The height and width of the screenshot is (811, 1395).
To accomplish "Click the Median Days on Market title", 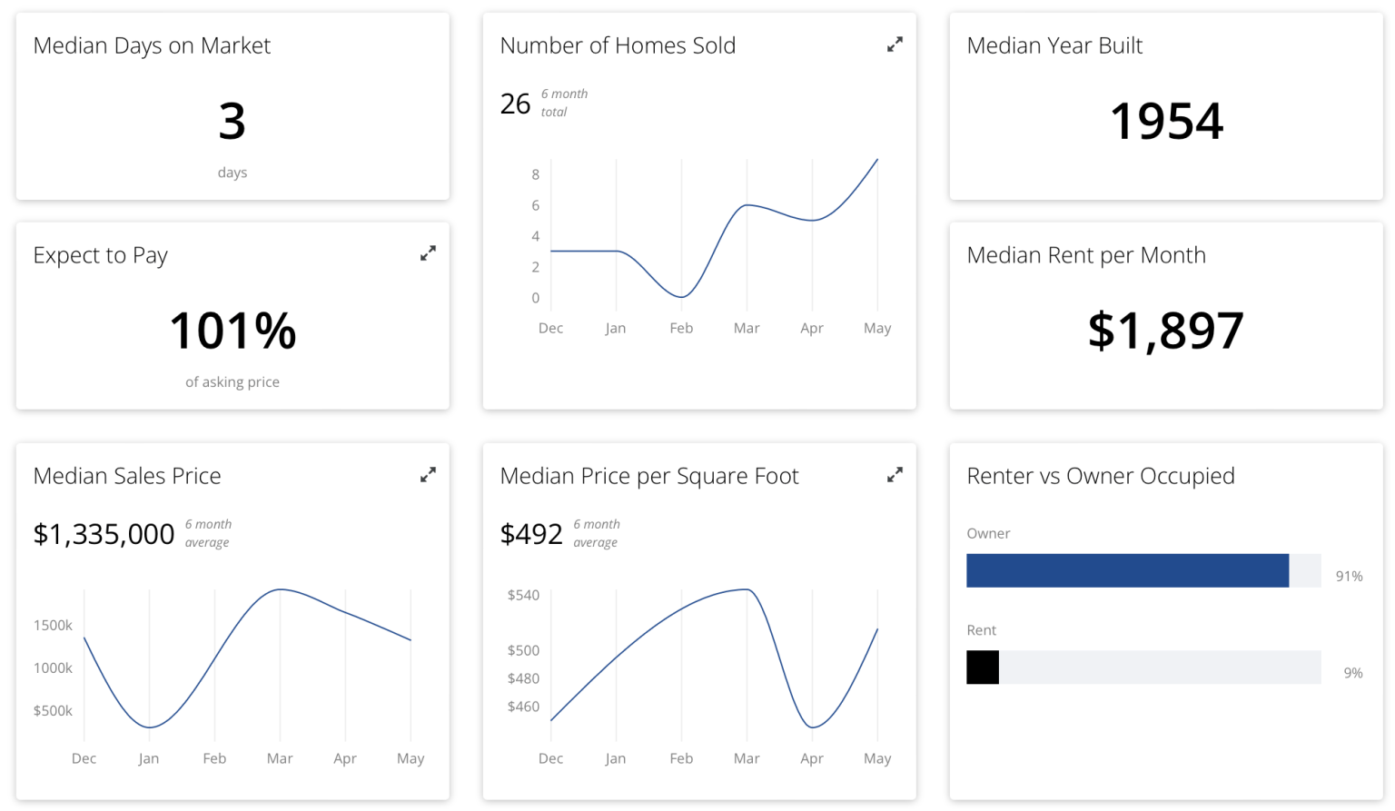I will tap(152, 45).
